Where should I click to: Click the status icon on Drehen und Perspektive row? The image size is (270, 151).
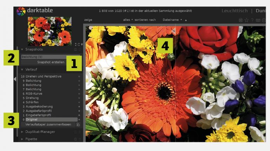(79, 76)
